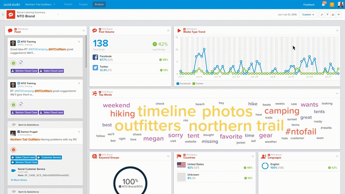This screenshot has height=194, width=345.
Task: Open the '10 More Notes' link
Action: pos(19,180)
